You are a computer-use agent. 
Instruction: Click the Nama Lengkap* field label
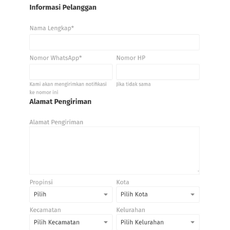(x=52, y=28)
